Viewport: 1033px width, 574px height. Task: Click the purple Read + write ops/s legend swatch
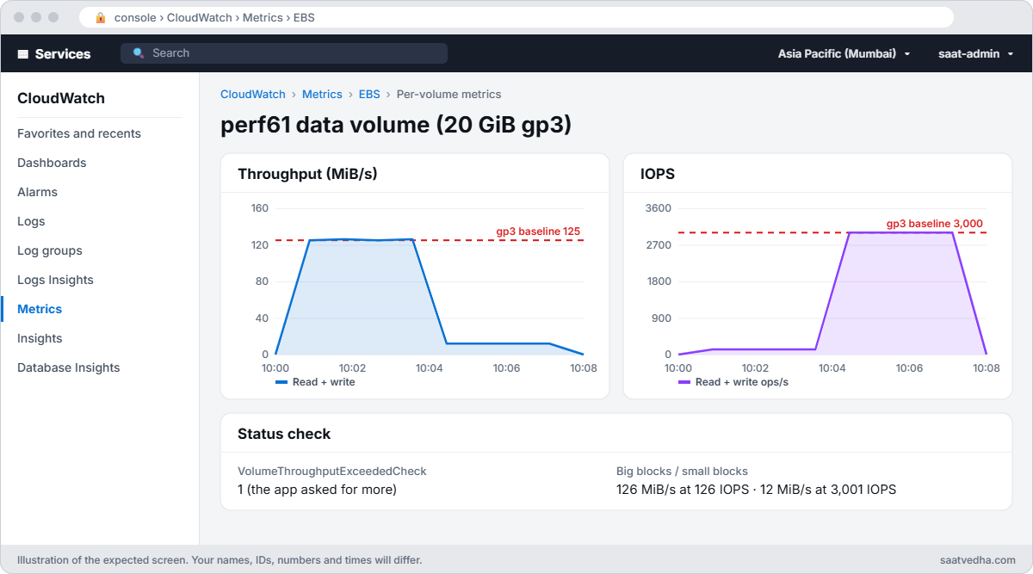pos(684,382)
